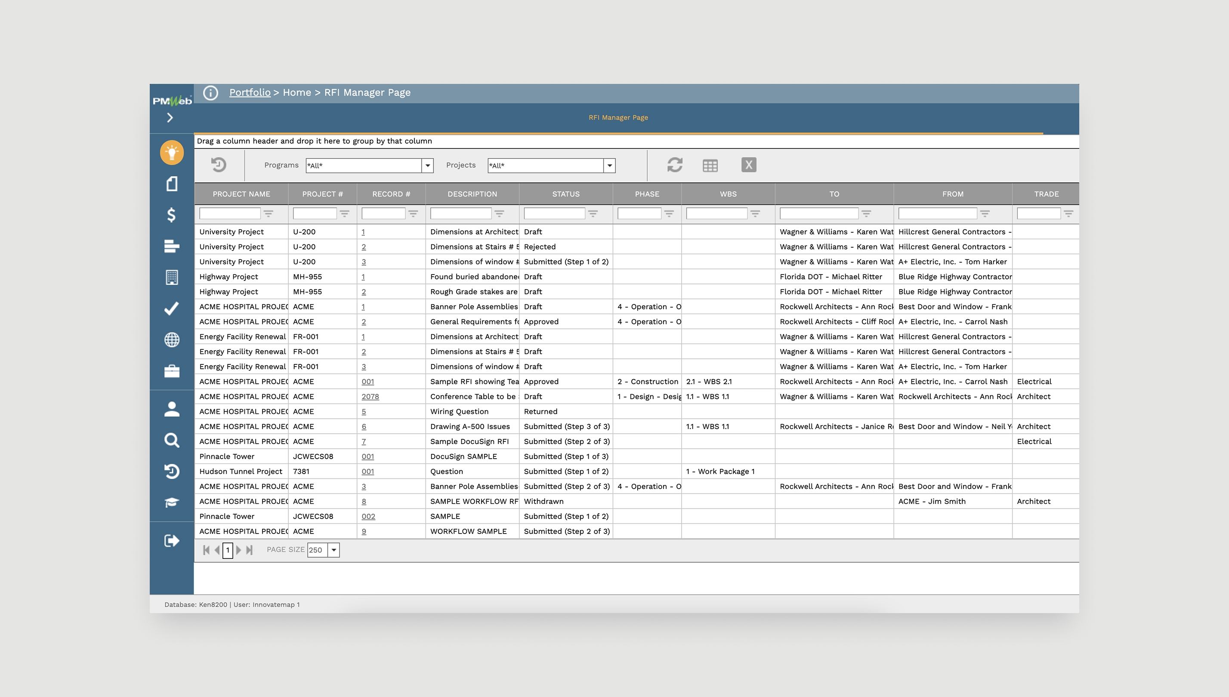Select the 'Returned' status cell
Viewport: 1229px width, 697px height.
click(566, 411)
